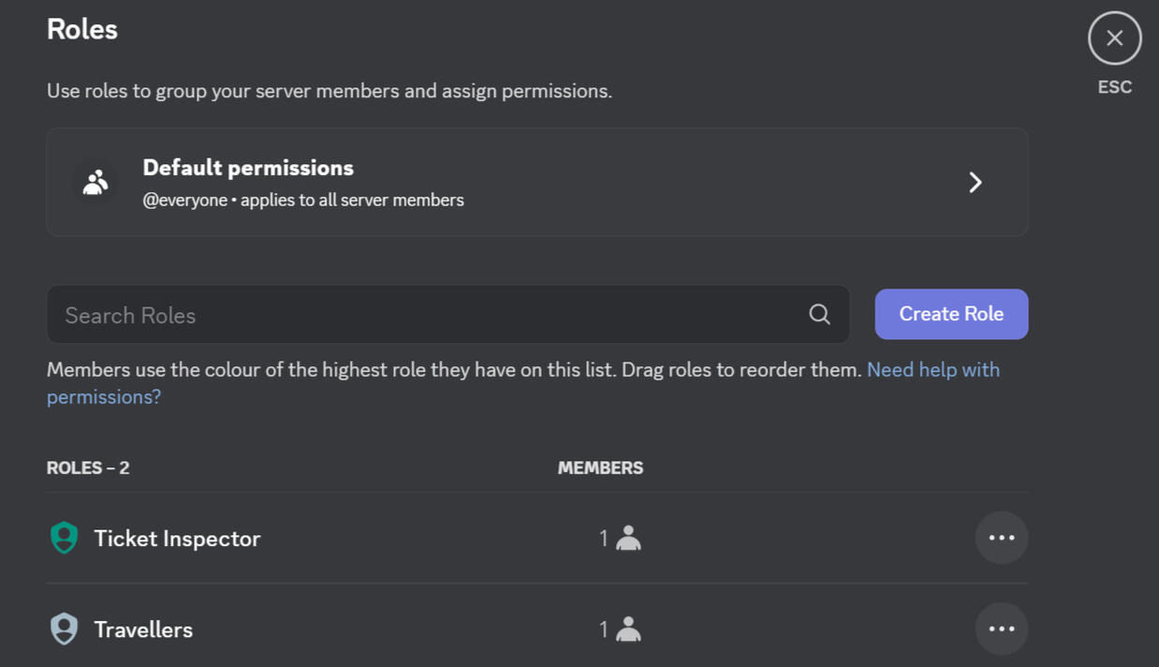1159x667 pixels.
Task: View the Ticket Inspector member count number
Action: click(x=604, y=539)
